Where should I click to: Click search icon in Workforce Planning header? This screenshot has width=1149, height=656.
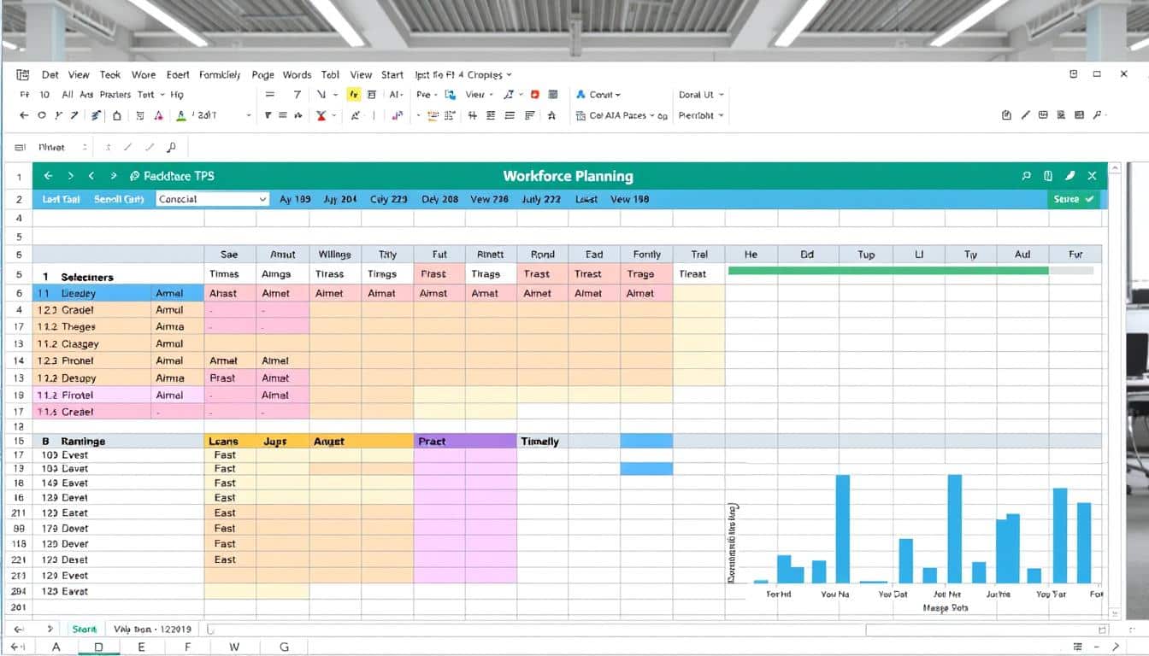[1027, 176]
